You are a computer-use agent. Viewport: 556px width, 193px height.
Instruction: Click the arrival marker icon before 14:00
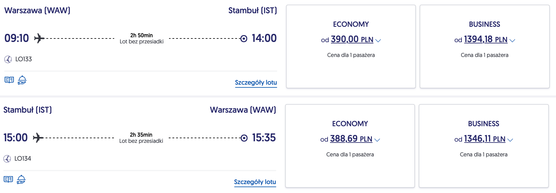pyautogui.click(x=244, y=39)
